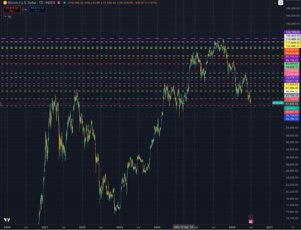Click the 'Mon 16 Sep '24' date label
The image size is (301, 230).
(x=184, y=227)
